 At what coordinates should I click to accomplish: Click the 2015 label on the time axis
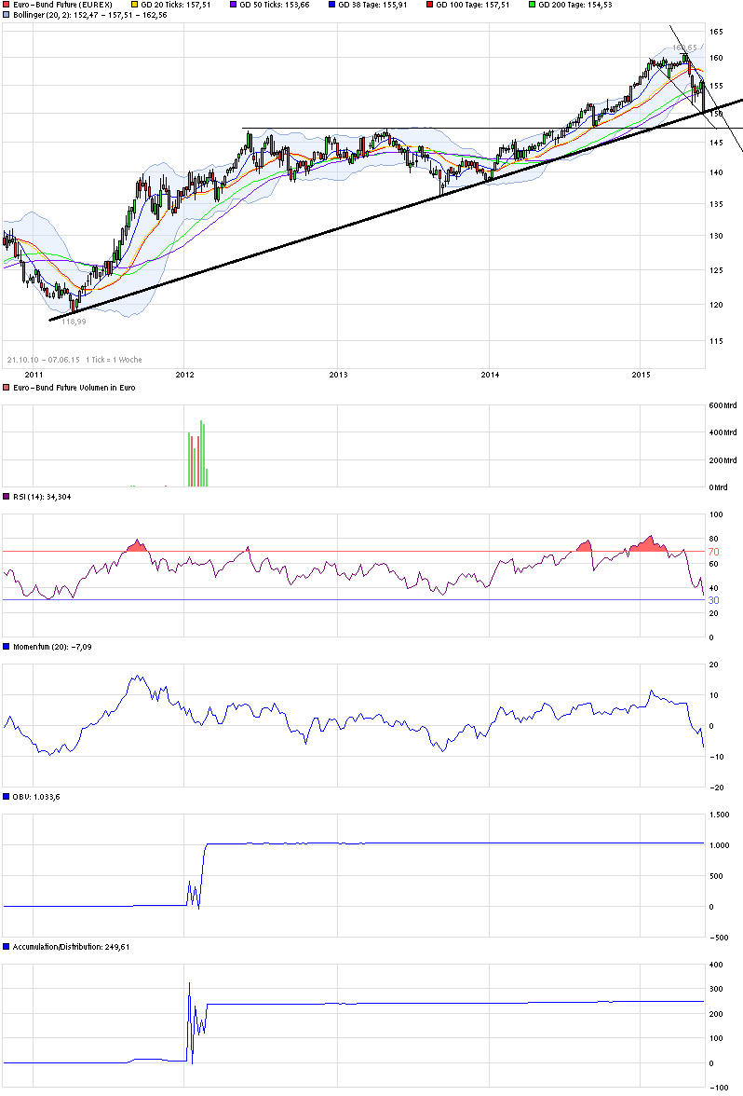click(641, 375)
